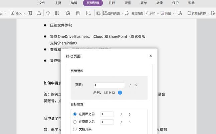
Task: Click the 旋转页面 rotate icon
Action: point(105,13)
